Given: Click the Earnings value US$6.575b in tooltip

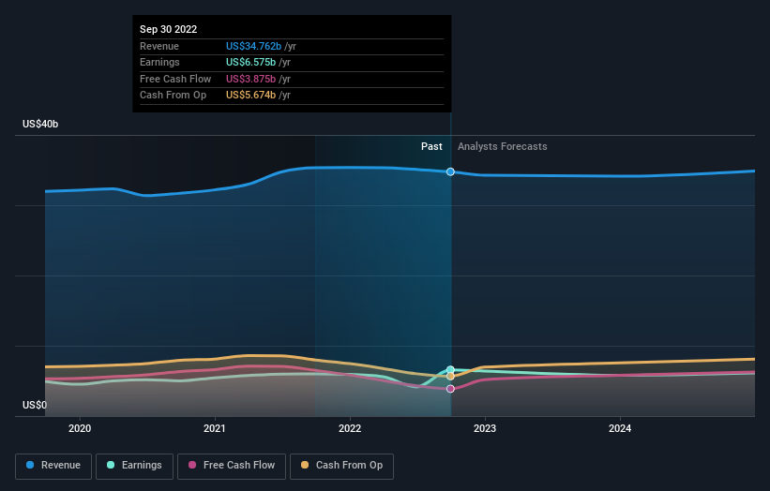Looking at the screenshot, I should tap(250, 62).
